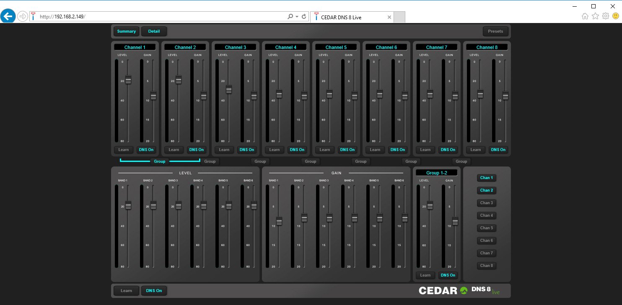Enable Group between Channels 5 and 6
The image size is (622, 305).
361,161
